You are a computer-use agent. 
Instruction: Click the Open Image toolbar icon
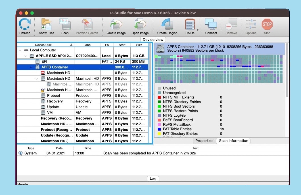point(140,25)
